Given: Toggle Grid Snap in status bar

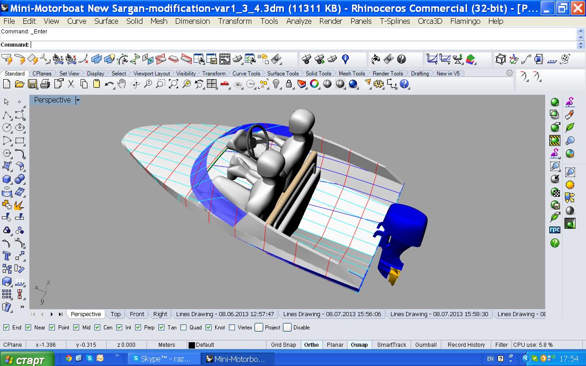Looking at the screenshot, I should [x=283, y=345].
